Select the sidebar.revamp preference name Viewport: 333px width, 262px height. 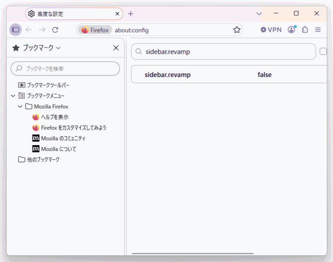168,75
